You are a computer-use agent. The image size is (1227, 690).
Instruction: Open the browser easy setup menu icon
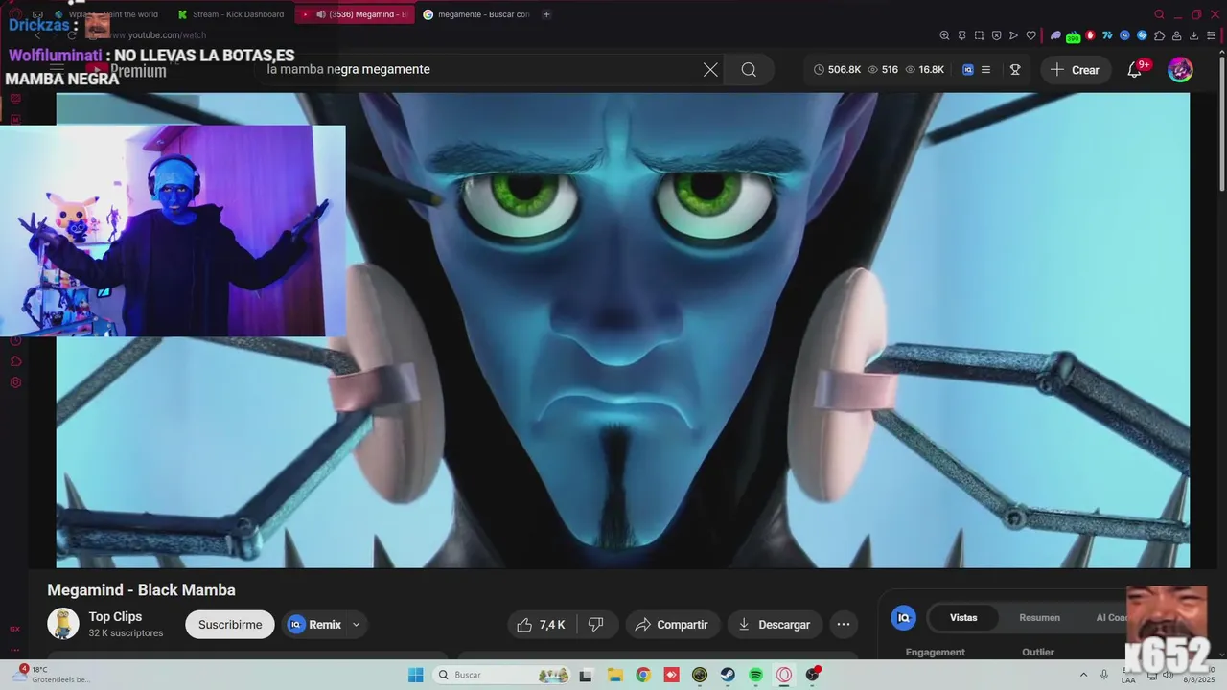pos(1212,35)
